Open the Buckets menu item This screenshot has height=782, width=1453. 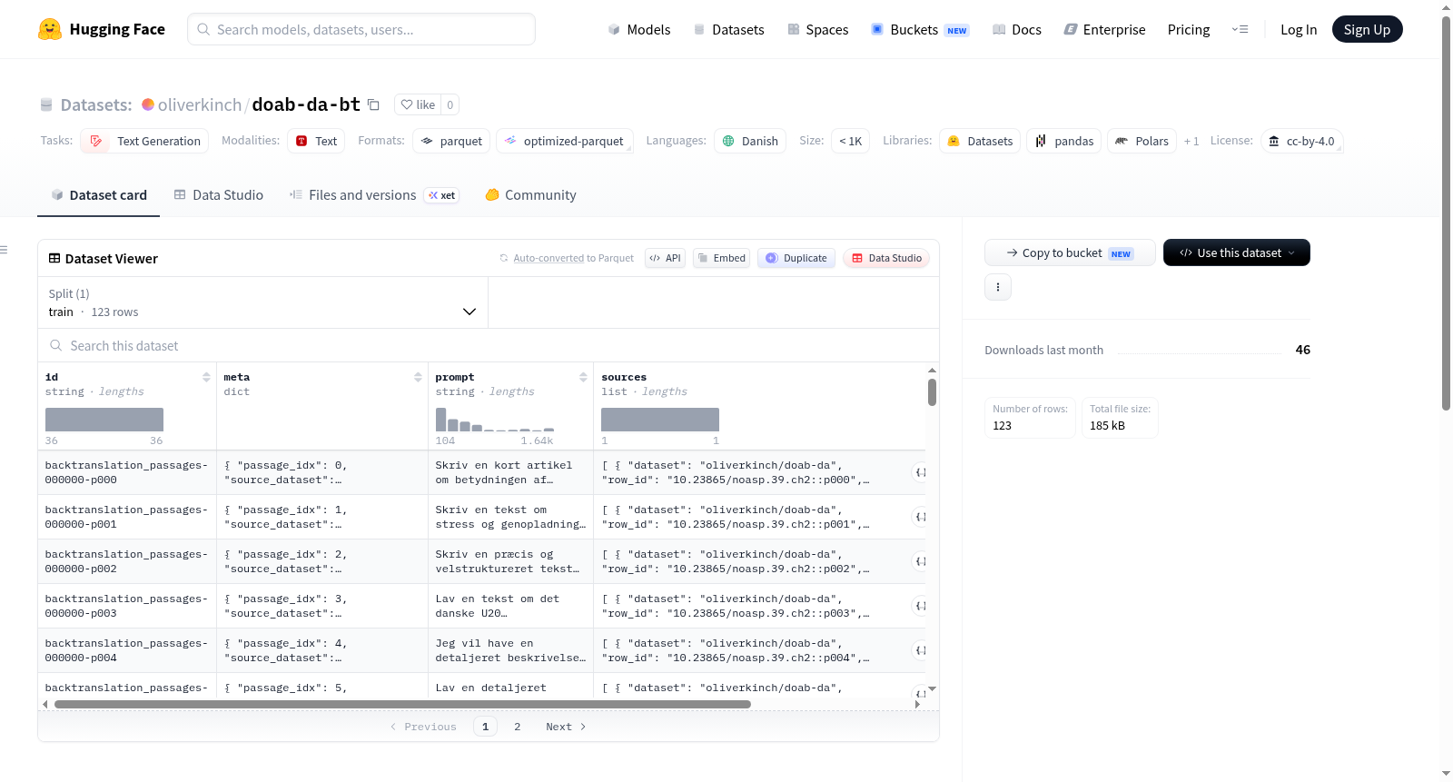[x=920, y=29]
